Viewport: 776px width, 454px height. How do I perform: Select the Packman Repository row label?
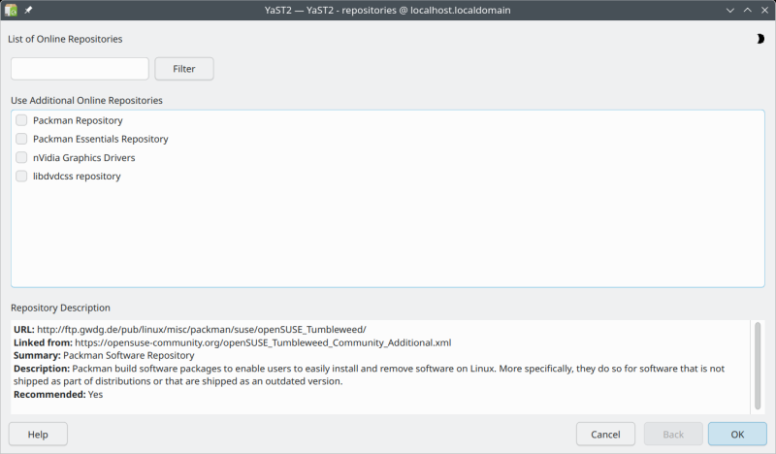point(78,120)
